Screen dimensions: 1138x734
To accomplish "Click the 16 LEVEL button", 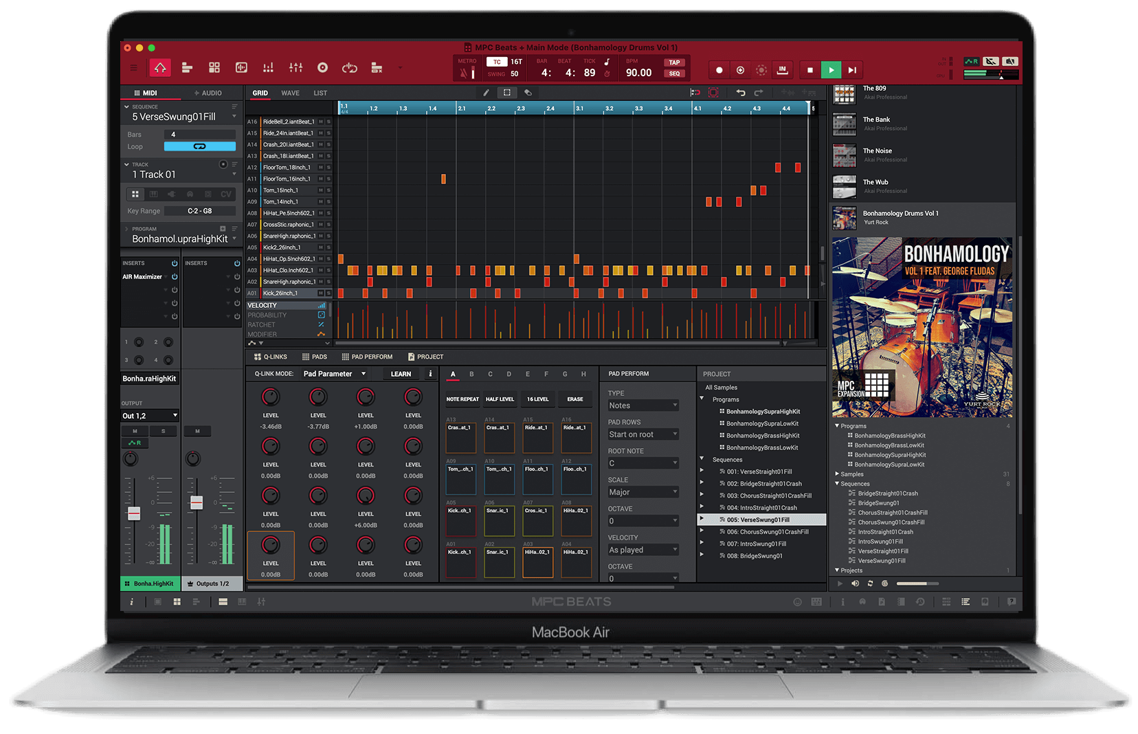I will [537, 399].
